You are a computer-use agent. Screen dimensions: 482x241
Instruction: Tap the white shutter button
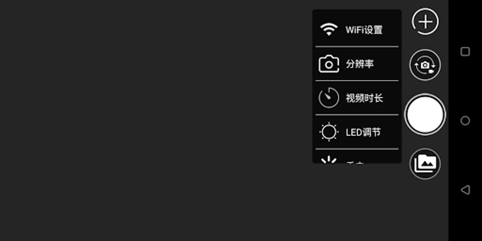425,115
